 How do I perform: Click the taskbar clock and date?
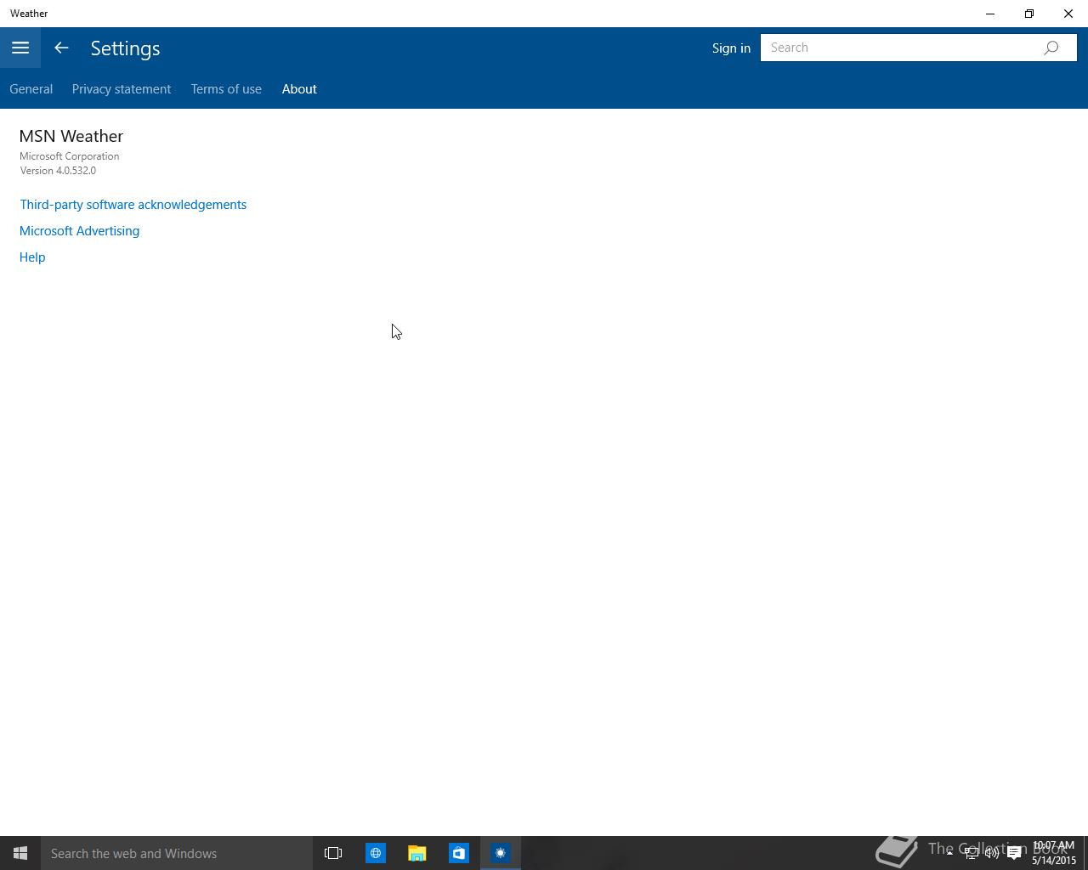tap(1054, 853)
